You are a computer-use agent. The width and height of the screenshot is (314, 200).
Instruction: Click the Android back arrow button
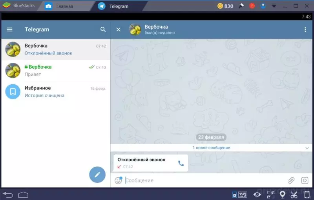(8, 195)
